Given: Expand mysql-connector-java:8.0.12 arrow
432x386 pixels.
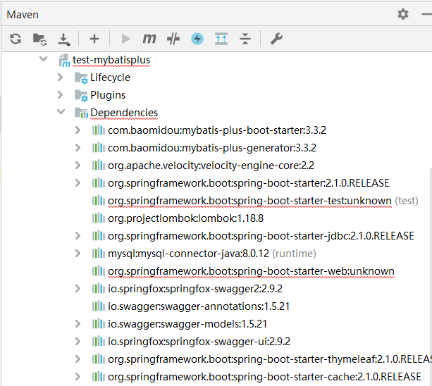Looking at the screenshot, I should [78, 254].
